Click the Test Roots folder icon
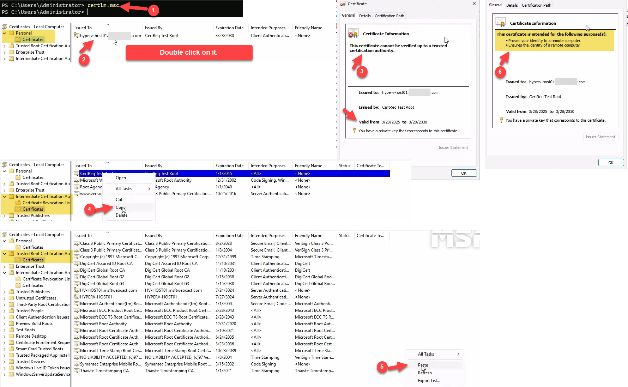 point(11,330)
